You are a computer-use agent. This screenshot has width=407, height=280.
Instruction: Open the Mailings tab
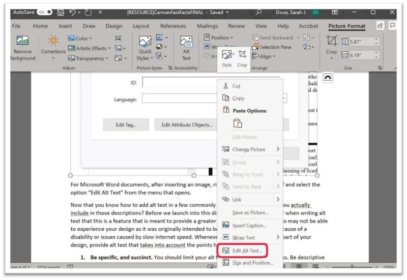pyautogui.click(x=207, y=26)
